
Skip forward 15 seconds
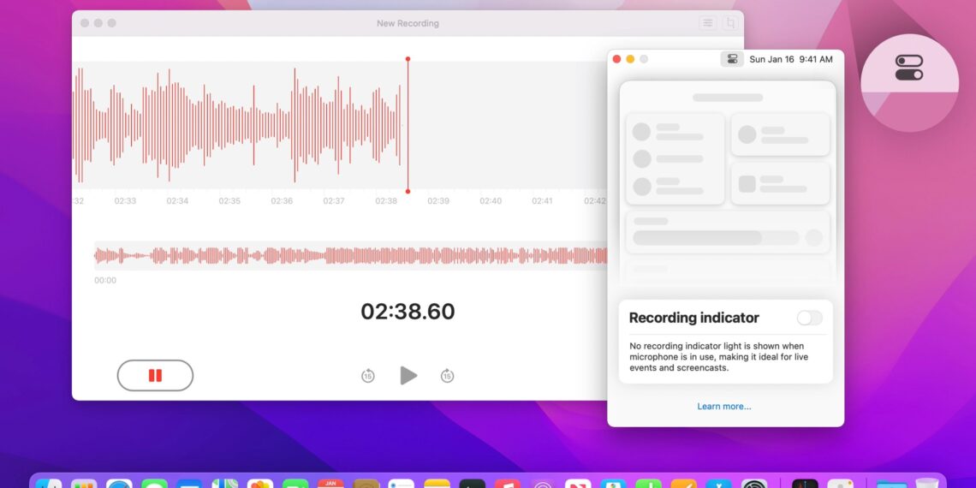tap(447, 376)
